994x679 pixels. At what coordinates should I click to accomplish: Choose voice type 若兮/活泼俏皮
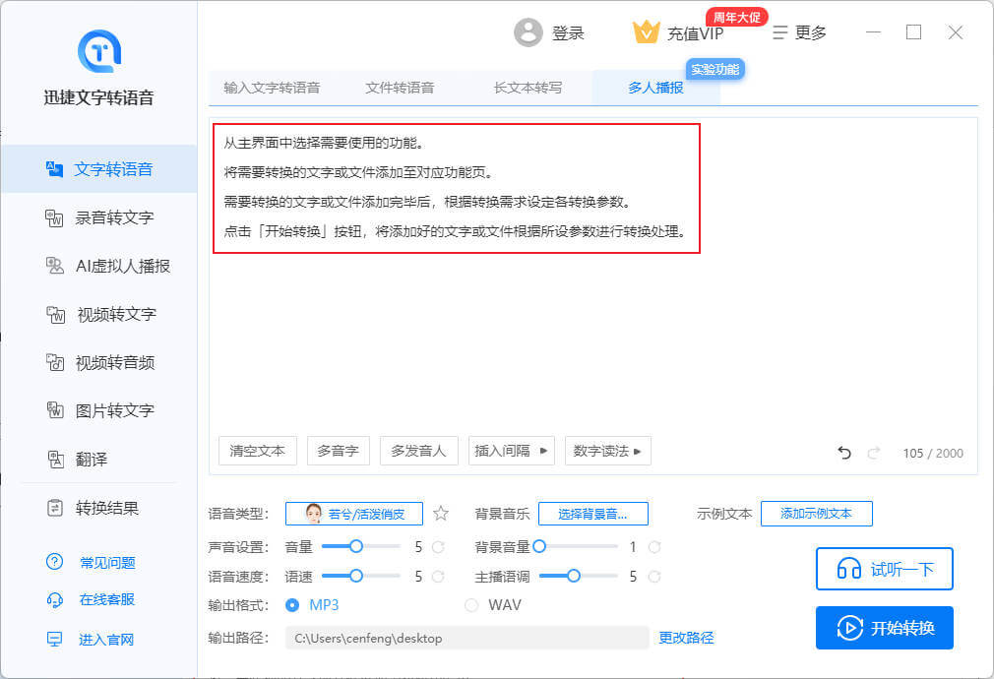354,514
